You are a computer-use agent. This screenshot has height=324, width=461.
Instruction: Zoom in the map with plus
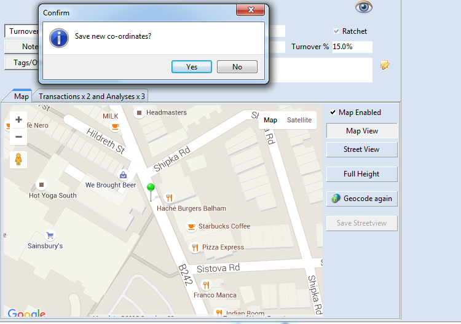[18, 120]
